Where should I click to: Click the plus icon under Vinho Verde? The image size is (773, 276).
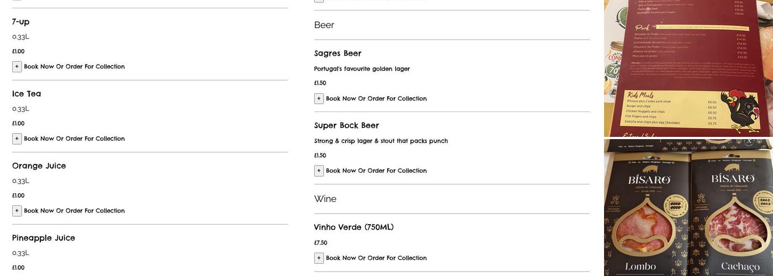pos(319,258)
